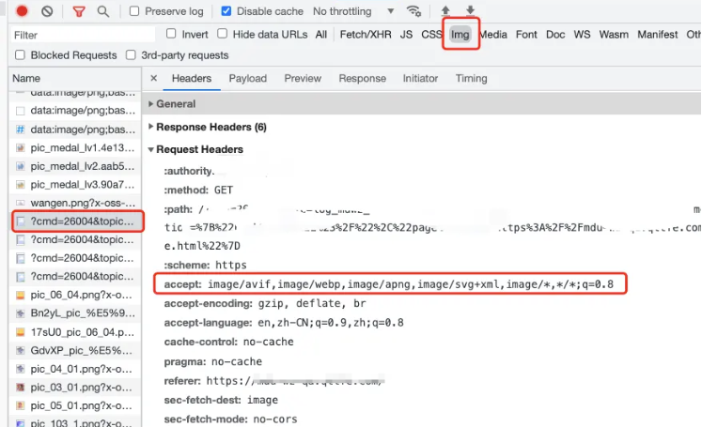Close the request details panel

point(154,79)
